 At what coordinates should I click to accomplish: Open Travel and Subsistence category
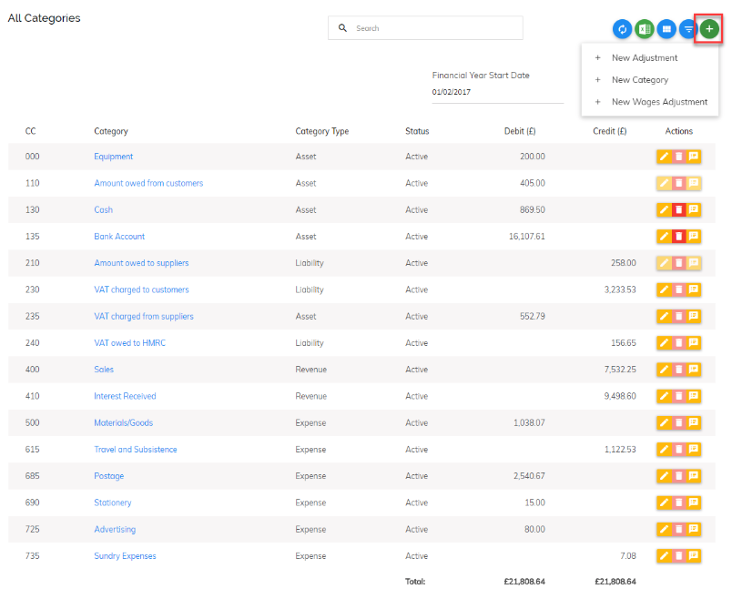click(136, 449)
